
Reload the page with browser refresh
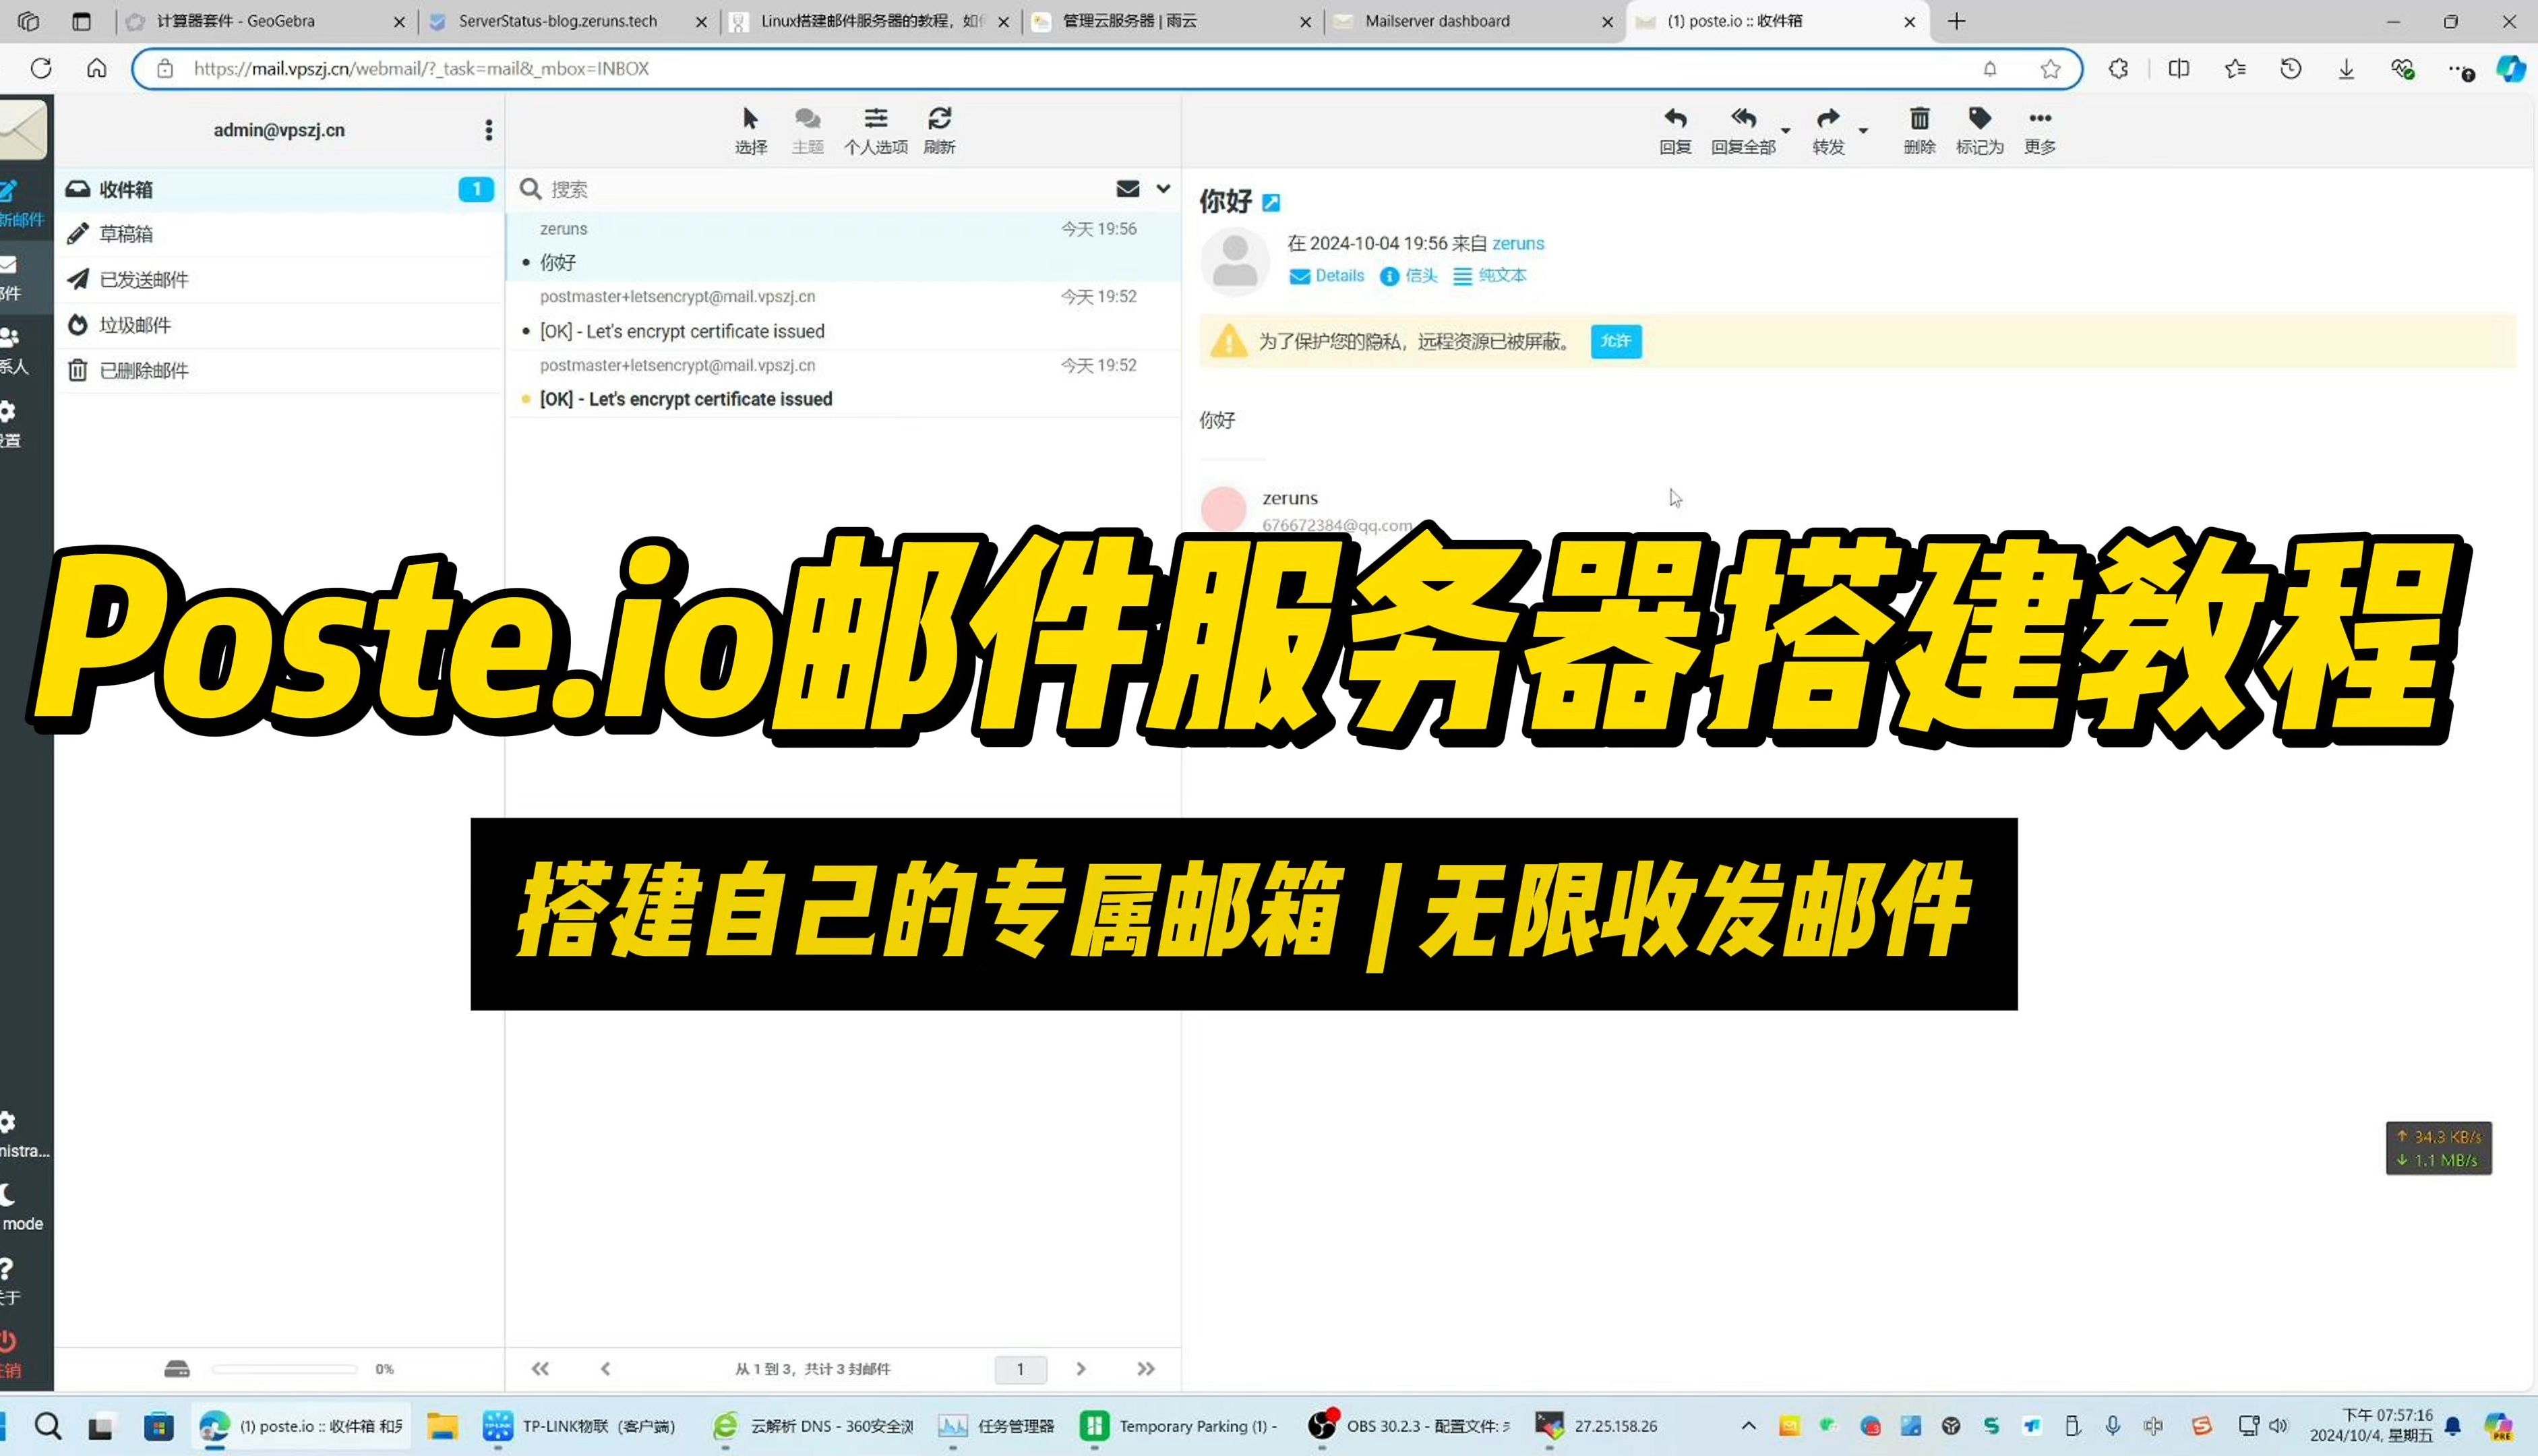(41, 68)
